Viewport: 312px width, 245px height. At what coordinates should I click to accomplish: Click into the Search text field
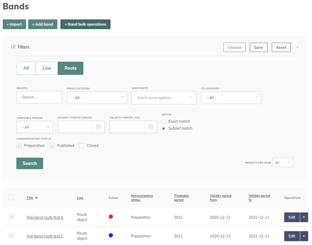point(39,97)
